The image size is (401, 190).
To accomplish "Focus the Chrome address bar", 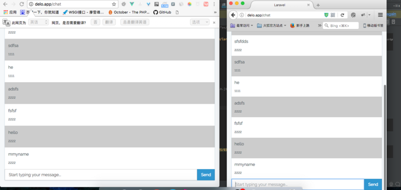I will tap(73, 4).
